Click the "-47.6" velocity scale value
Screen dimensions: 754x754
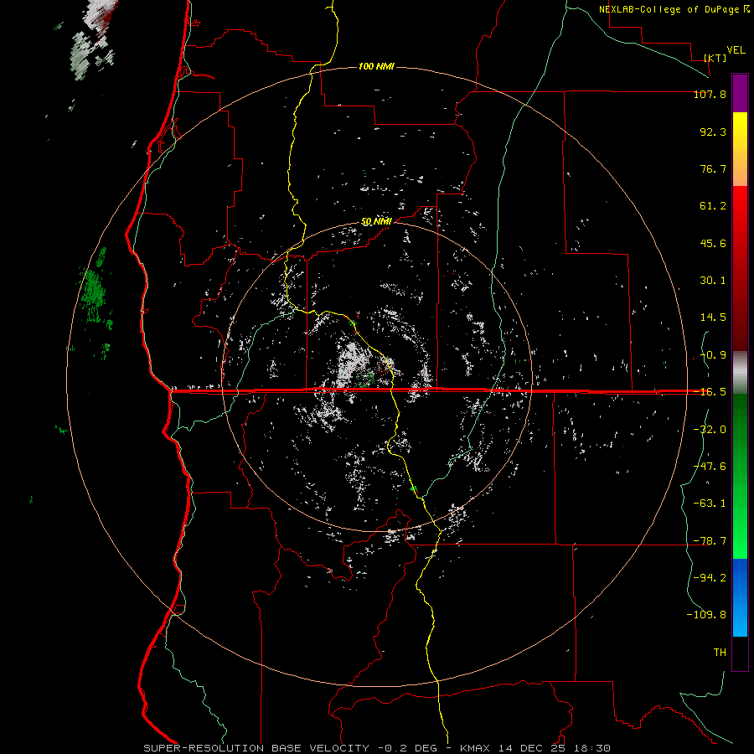point(710,467)
